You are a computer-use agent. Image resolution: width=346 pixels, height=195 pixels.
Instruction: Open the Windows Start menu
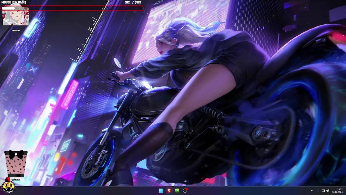[161, 191]
